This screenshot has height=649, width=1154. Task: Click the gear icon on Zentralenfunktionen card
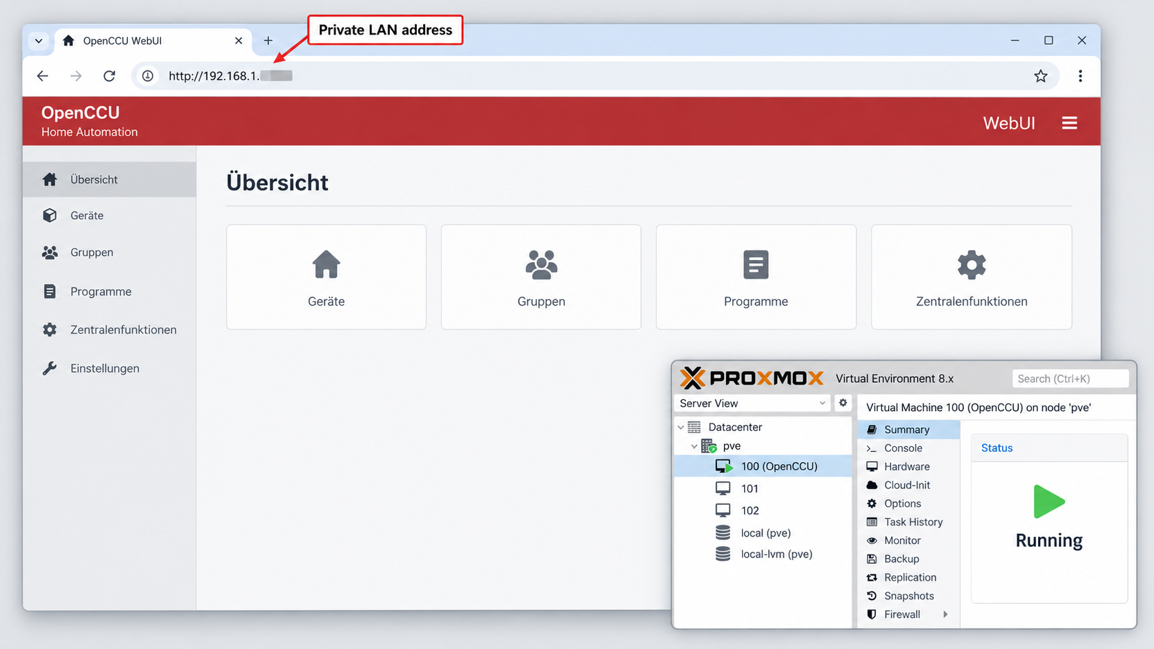click(x=971, y=265)
